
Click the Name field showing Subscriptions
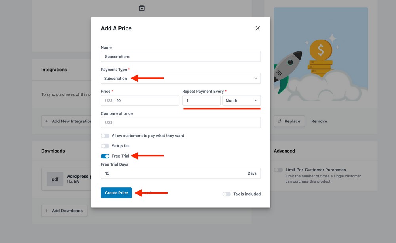coord(180,56)
